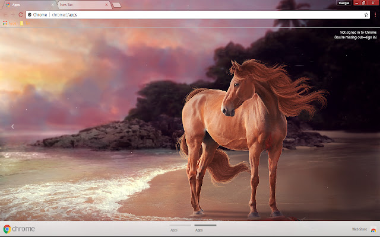The height and width of the screenshot is (237, 380).
Task: Go to previous apps page with left chevron
Action: click(12, 126)
